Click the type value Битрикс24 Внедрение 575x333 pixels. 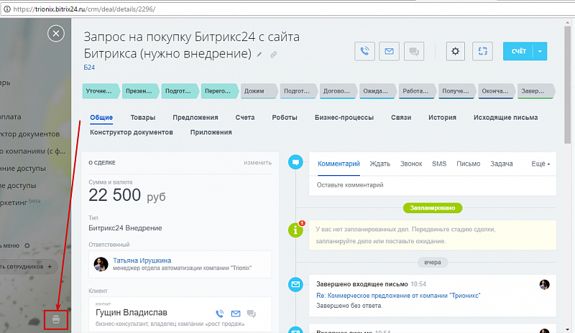click(125, 228)
